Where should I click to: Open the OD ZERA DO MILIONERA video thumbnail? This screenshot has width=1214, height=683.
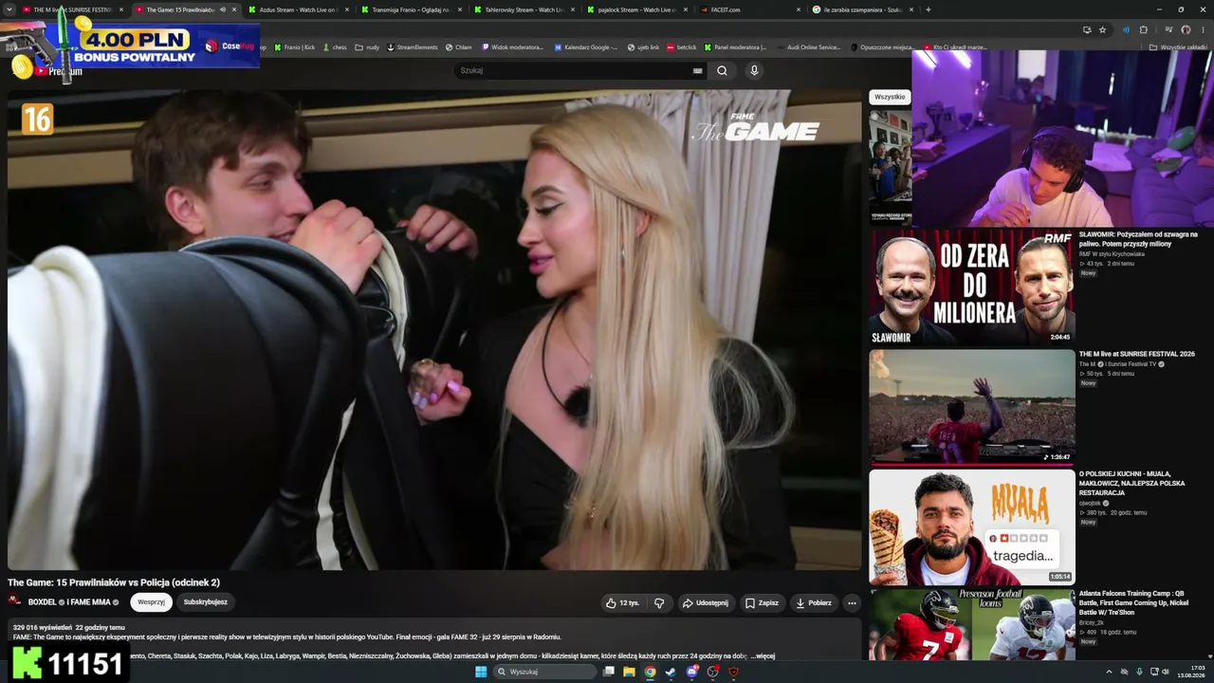(x=972, y=286)
